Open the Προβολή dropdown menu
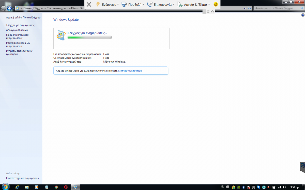Viewport: 305px width, 190px height. pyautogui.click(x=133, y=4)
